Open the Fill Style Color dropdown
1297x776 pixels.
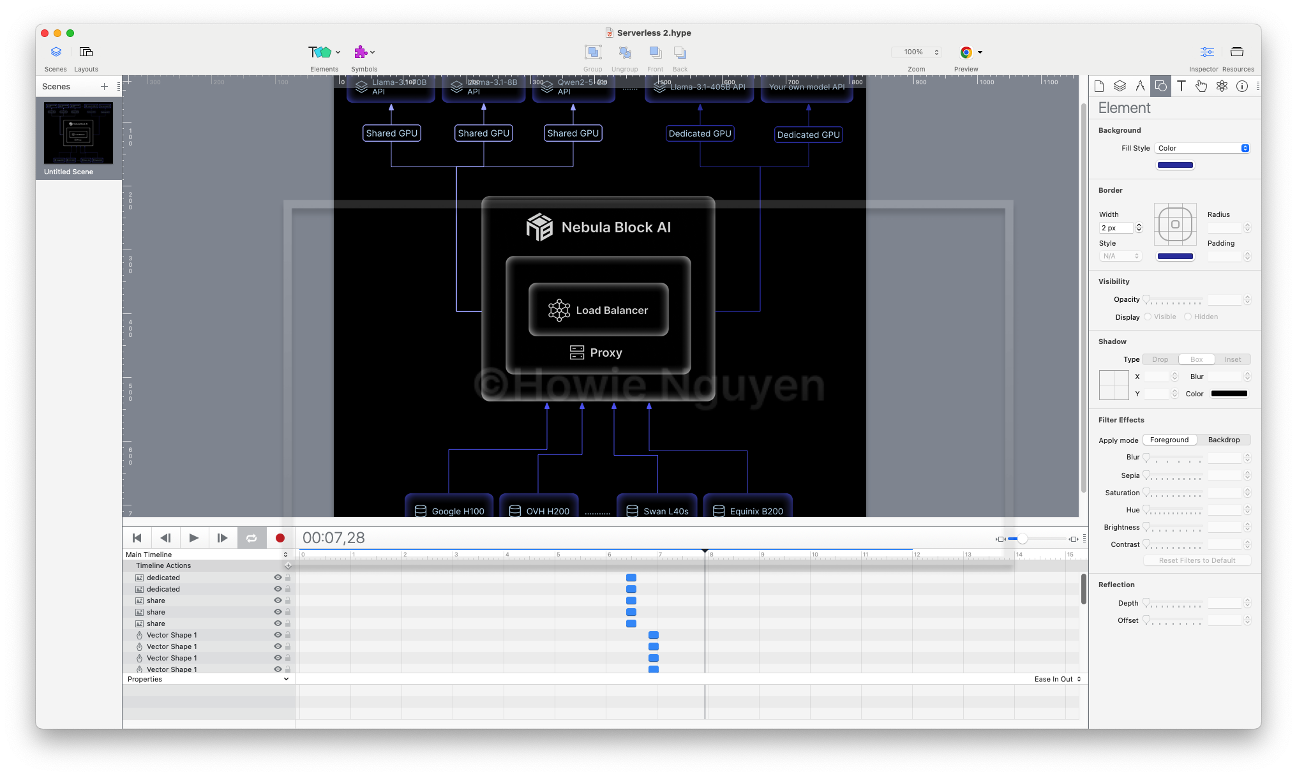(x=1202, y=148)
